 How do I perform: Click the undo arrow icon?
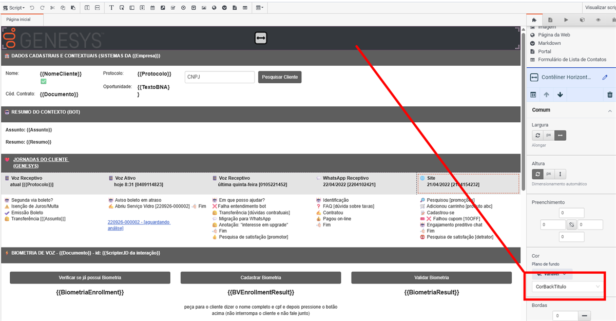click(x=32, y=8)
